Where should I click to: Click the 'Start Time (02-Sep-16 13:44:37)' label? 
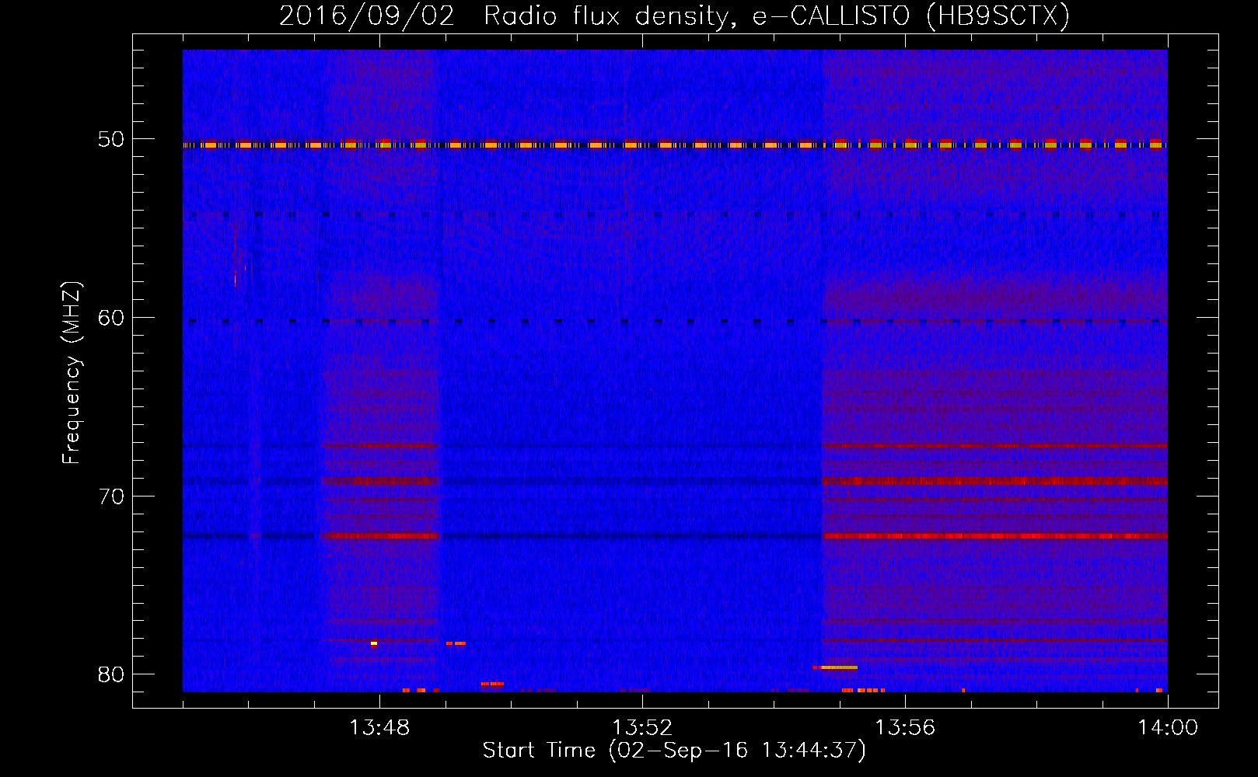tap(674, 751)
